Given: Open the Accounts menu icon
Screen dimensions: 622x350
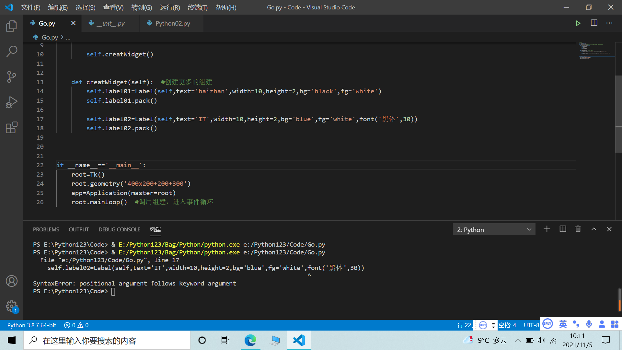Looking at the screenshot, I should pyautogui.click(x=12, y=281).
